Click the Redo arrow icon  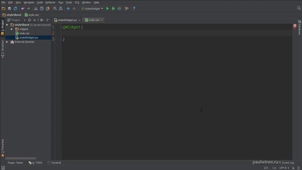pyautogui.click(x=28, y=8)
